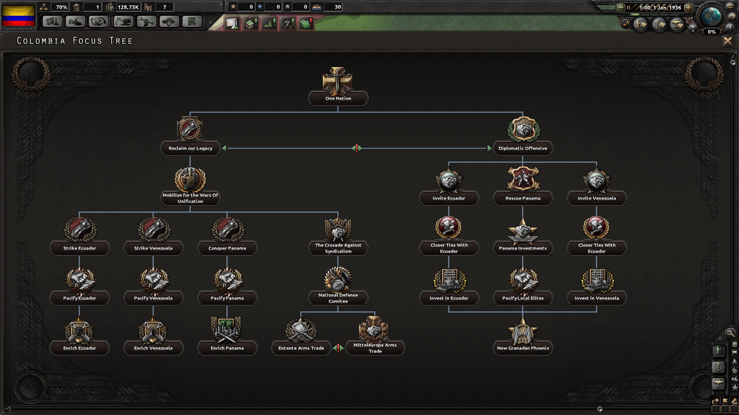
Task: Select the Enrich Panama focus
Action: 227,337
